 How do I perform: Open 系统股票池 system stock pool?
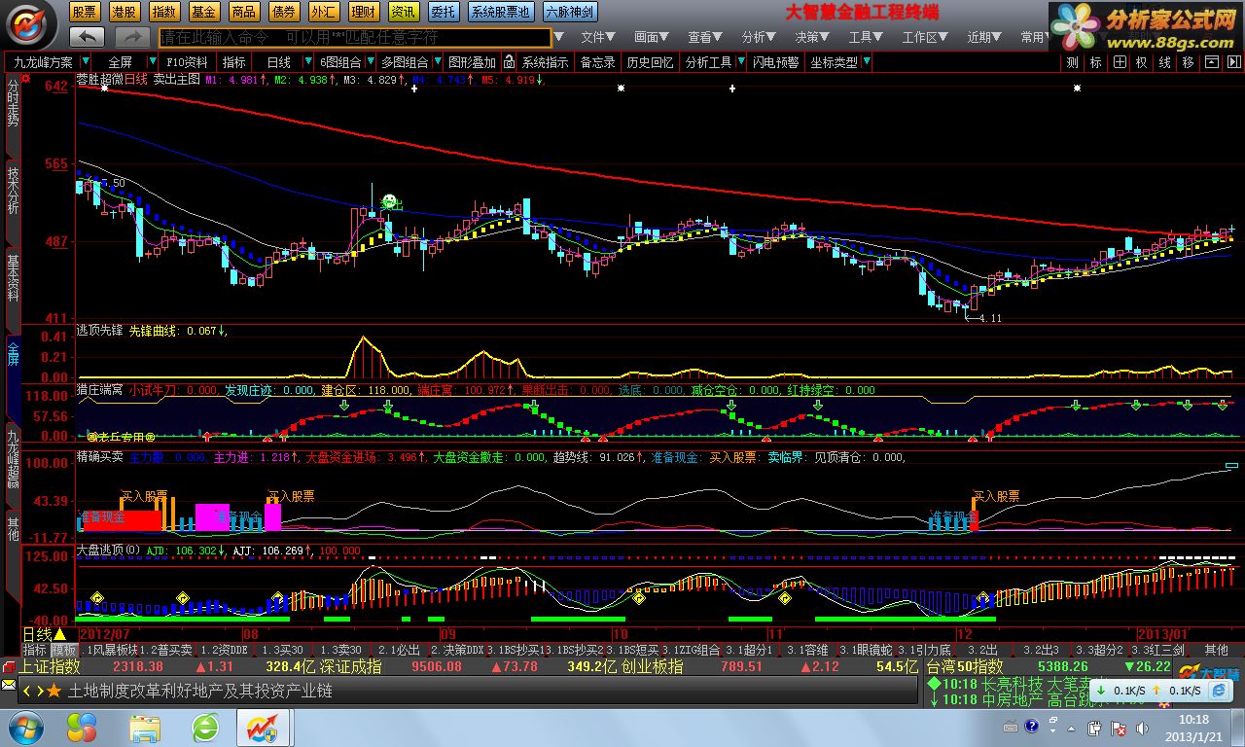pyautogui.click(x=500, y=12)
